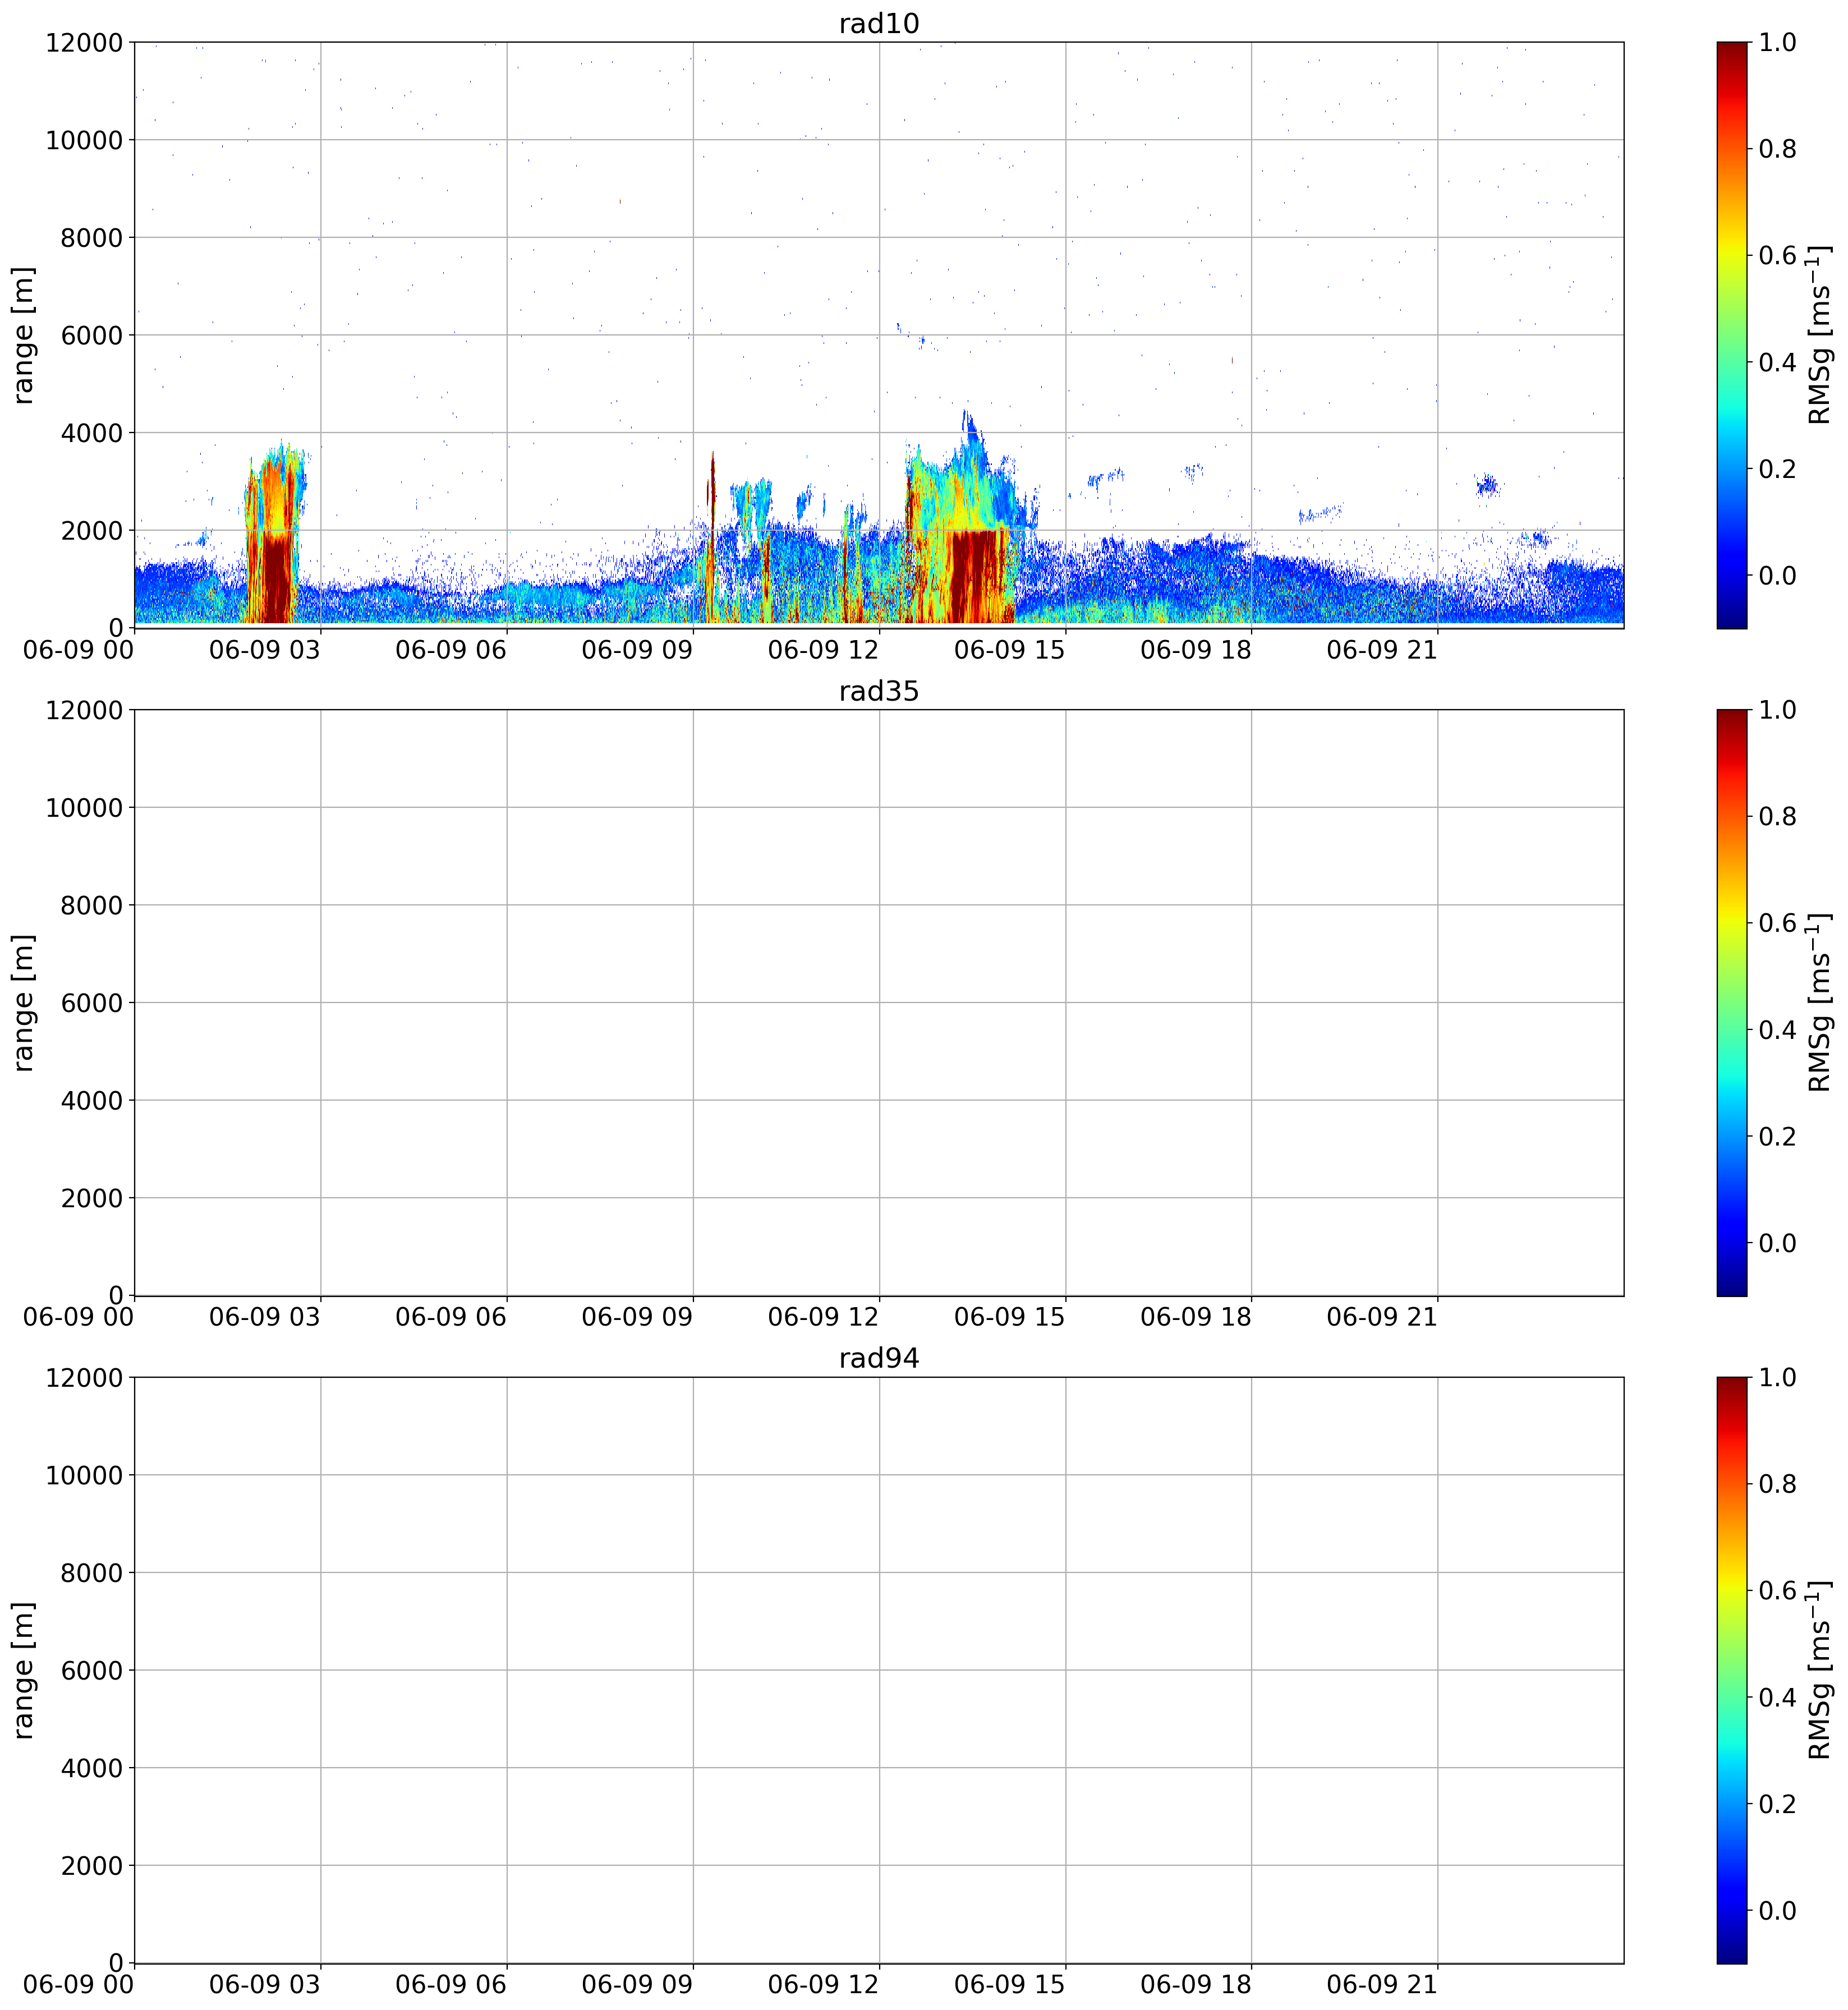The image size is (1848, 2010).
Task: Click the rad10 panel's RMSg colorbar
Action: click(x=1732, y=335)
